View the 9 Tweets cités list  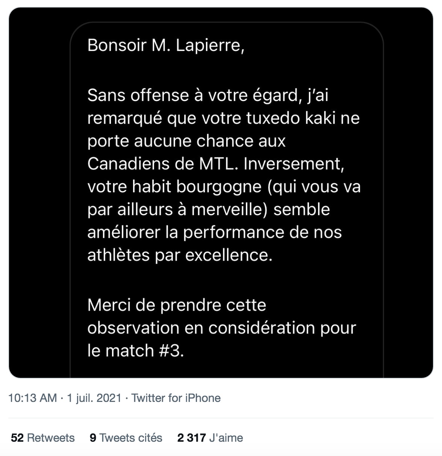[126, 438]
